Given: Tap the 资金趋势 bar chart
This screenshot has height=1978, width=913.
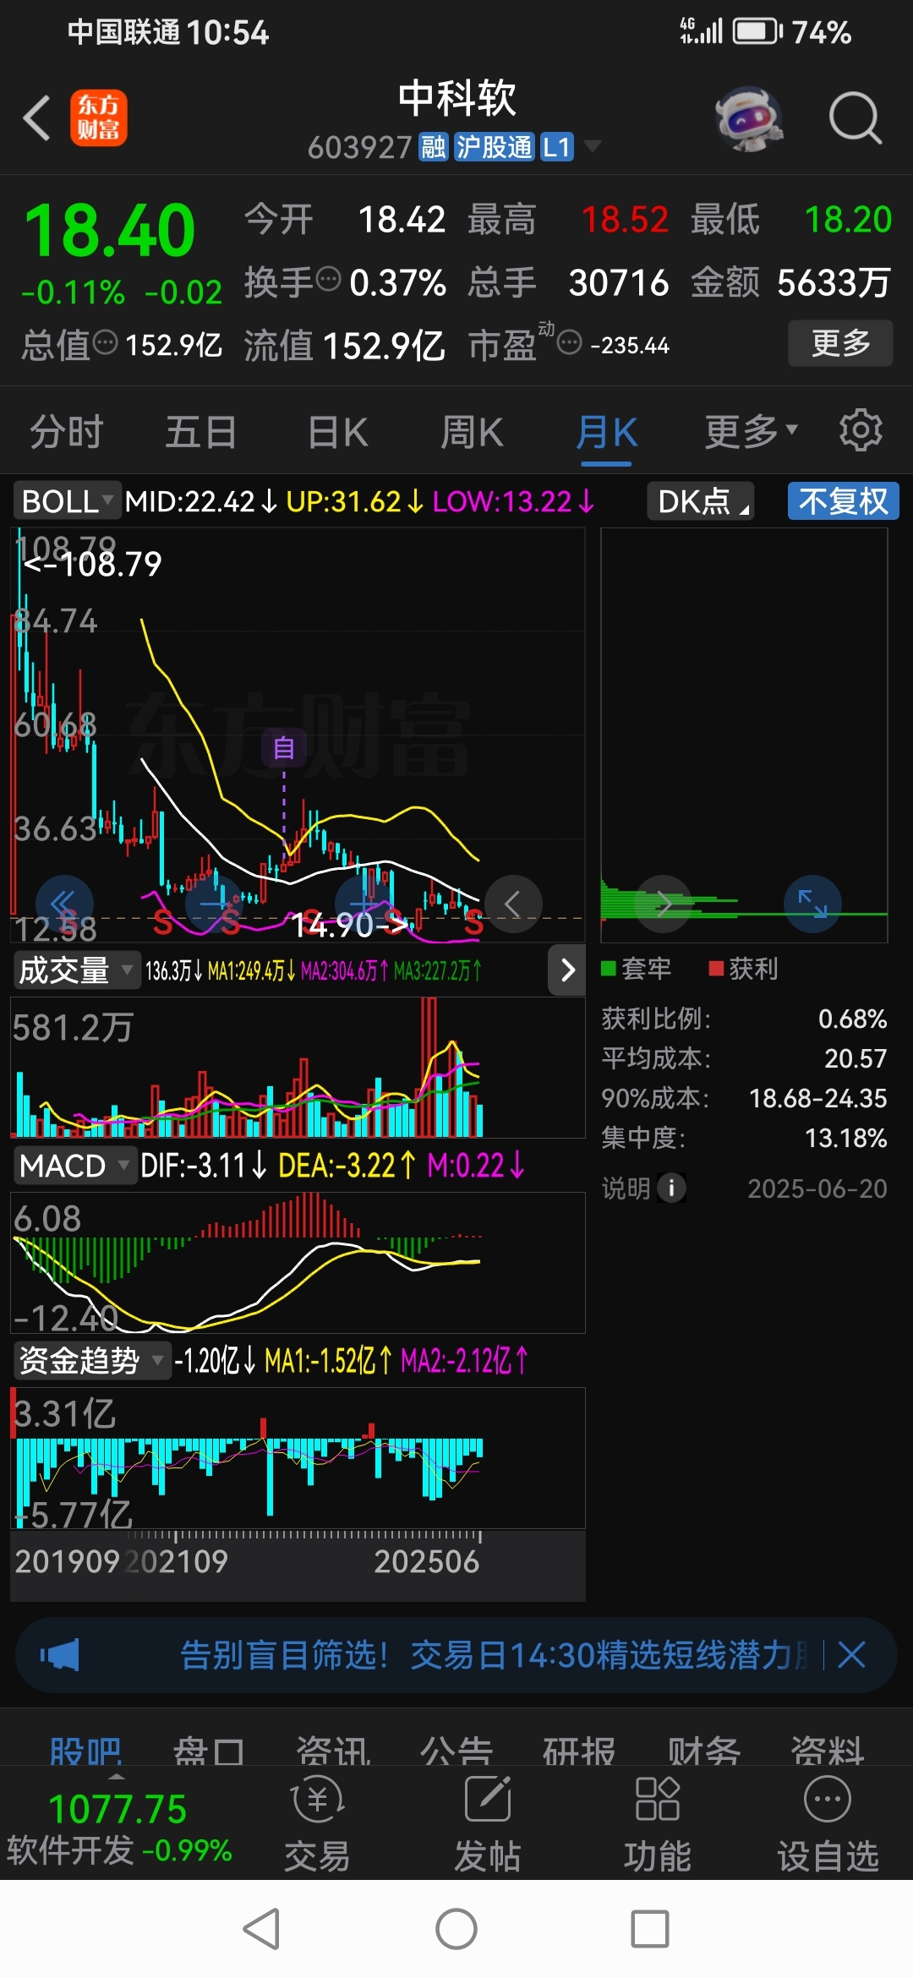Looking at the screenshot, I should 298,1457.
